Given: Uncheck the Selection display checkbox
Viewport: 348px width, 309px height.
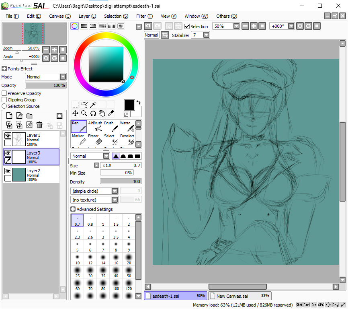Looking at the screenshot, I should pos(187,27).
